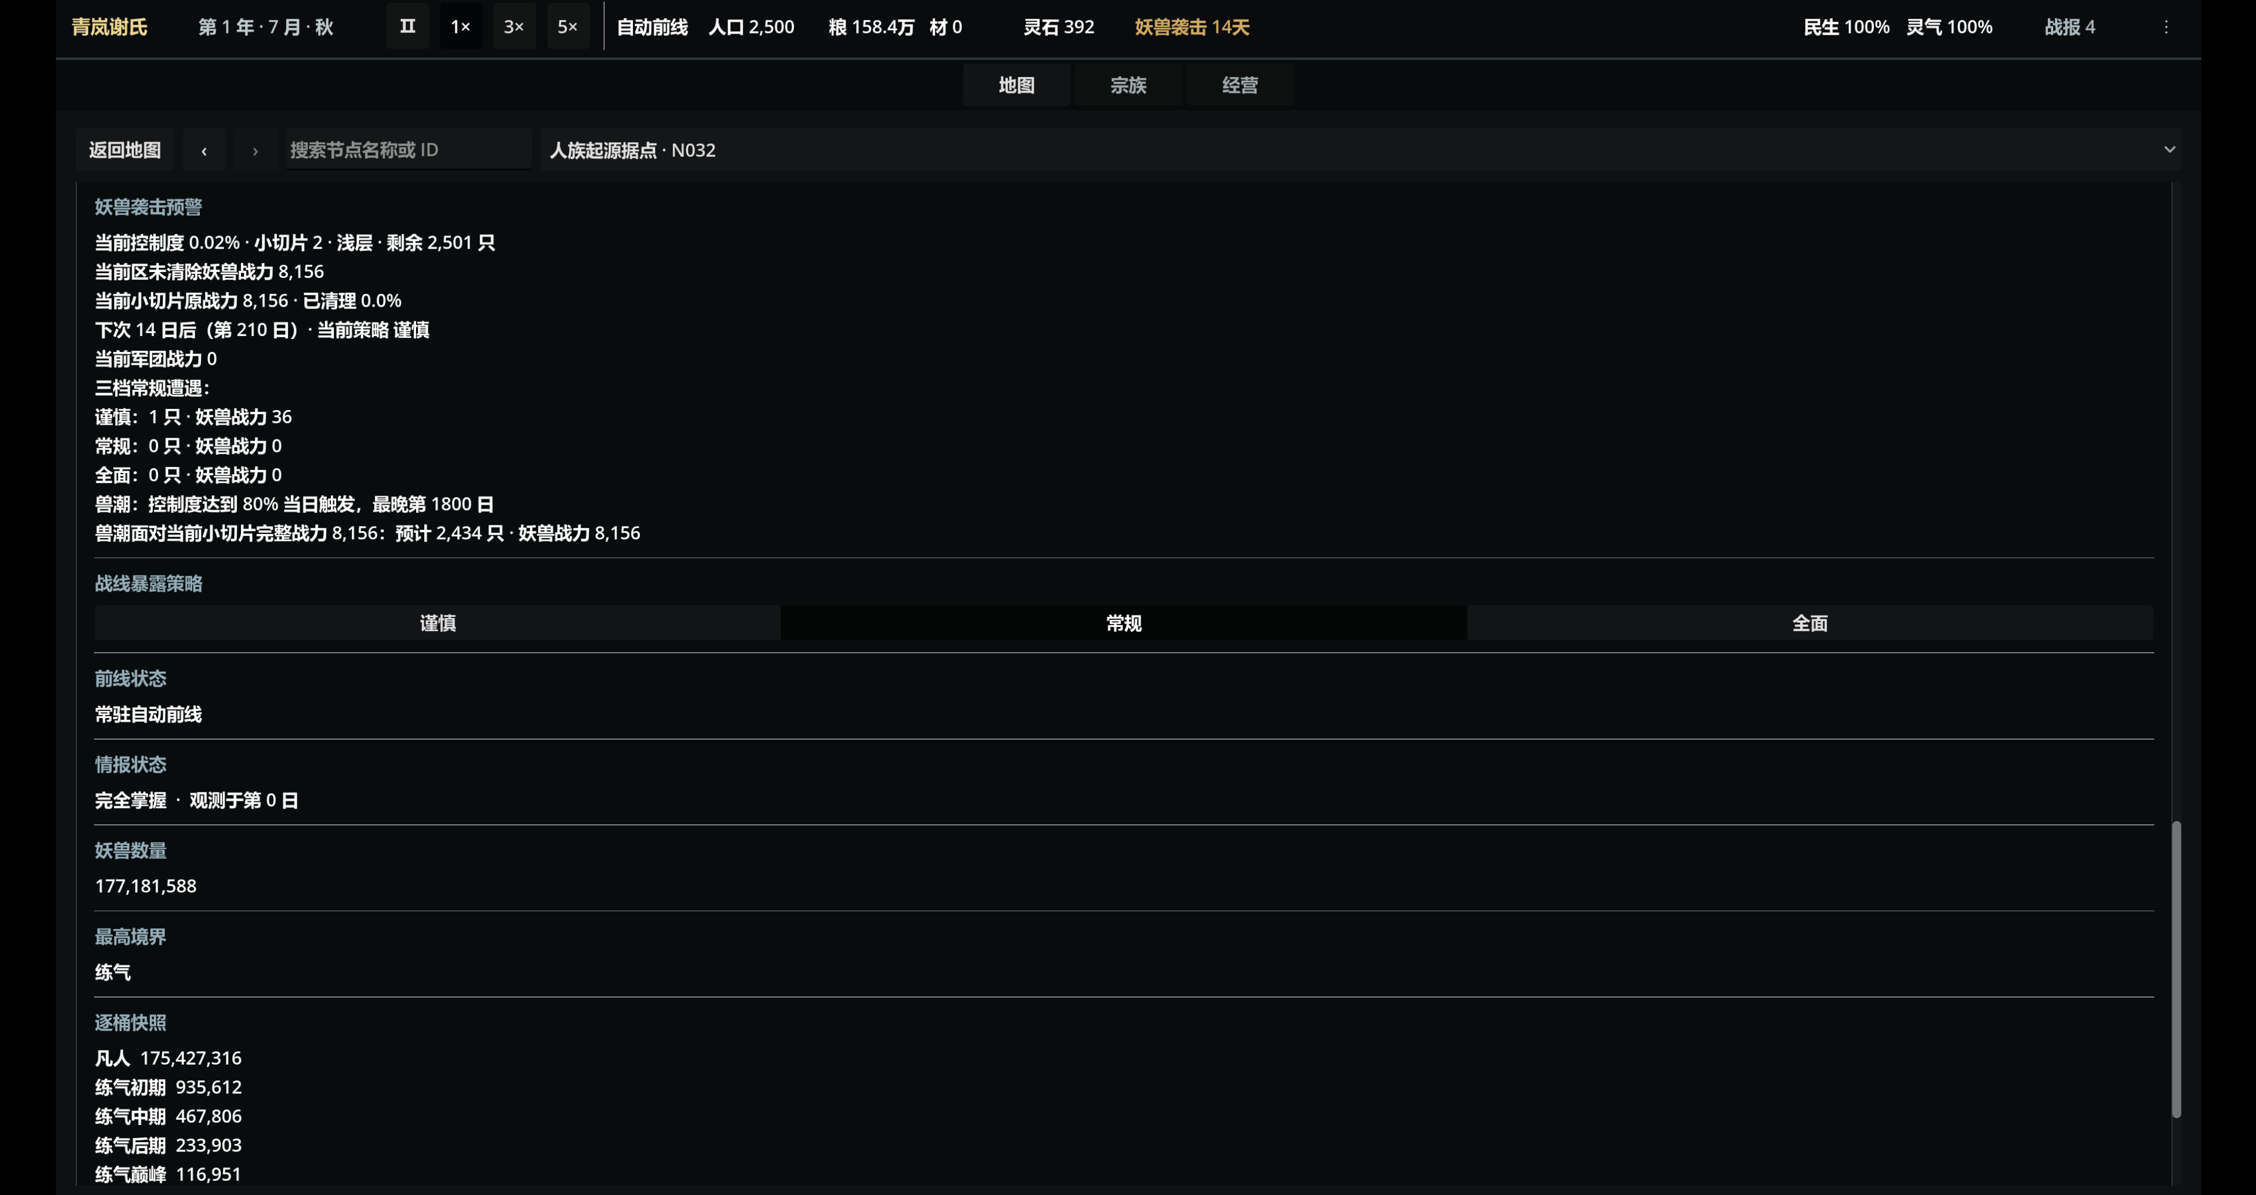The height and width of the screenshot is (1195, 2256).
Task: Go to next node with right chevron
Action: [x=255, y=150]
